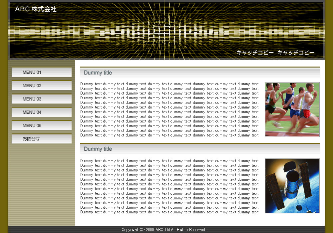Go to MENU 03 page
333x233 pixels.
click(x=42, y=99)
